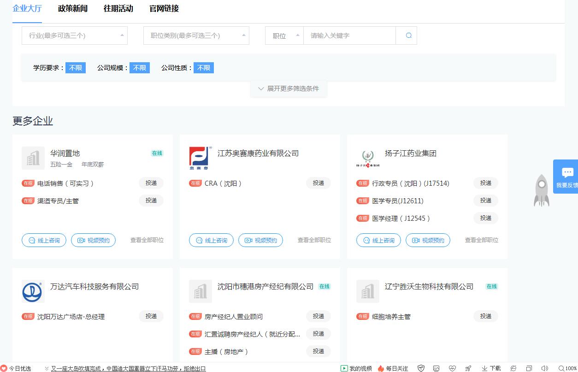Click the window split icon in status bar
Screen dimensions: 578x372
[x=529, y=368]
